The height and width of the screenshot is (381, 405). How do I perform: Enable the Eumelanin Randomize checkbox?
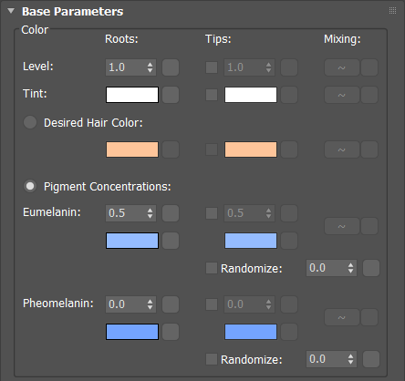pyautogui.click(x=212, y=268)
